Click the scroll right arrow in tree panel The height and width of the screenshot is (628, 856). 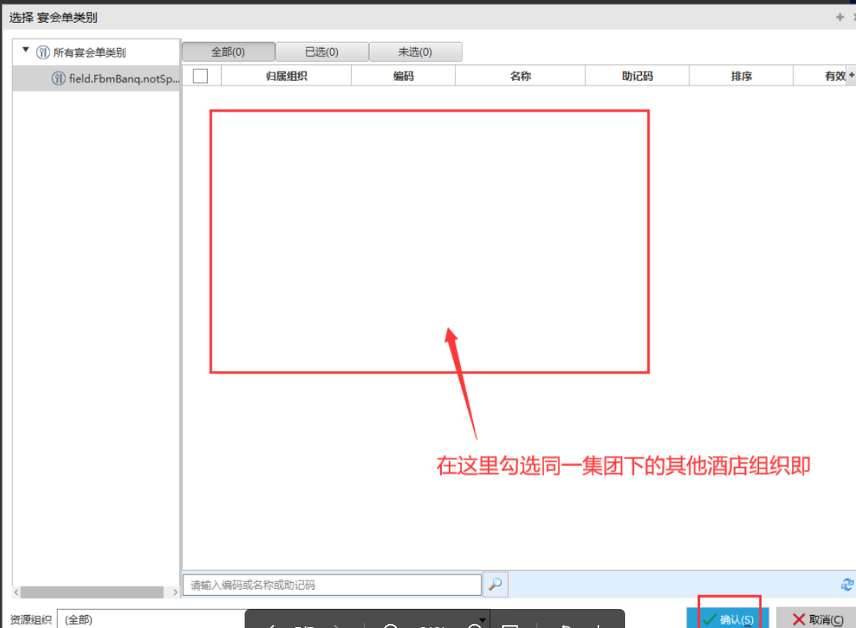(174, 592)
